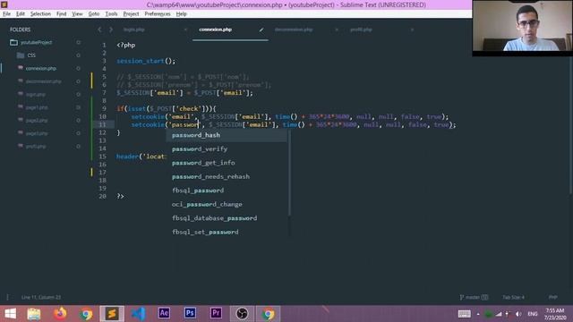Screen dimensions: 573x322
Task: Choose fbsql_database_password from autocomplete
Action: click(227, 218)
